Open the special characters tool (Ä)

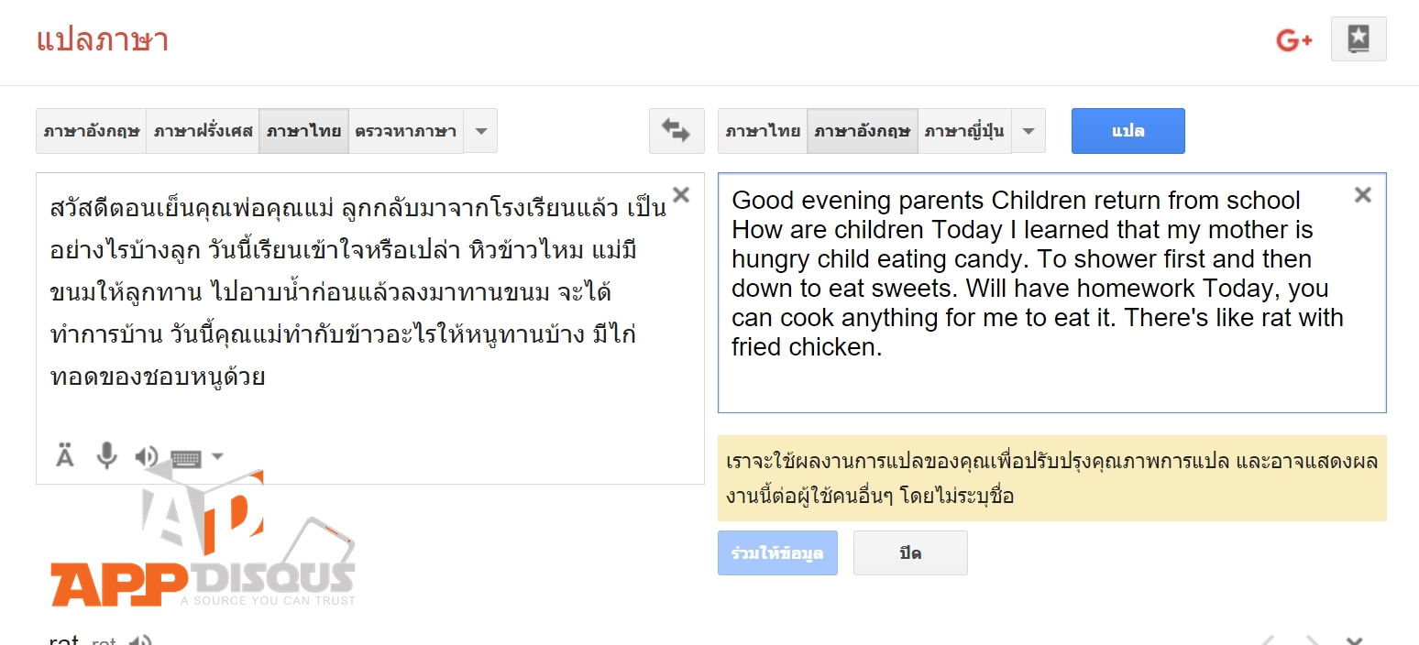[63, 455]
